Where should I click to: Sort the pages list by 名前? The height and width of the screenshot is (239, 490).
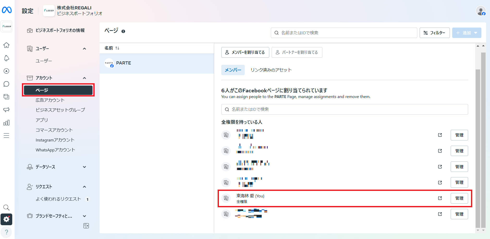(x=117, y=48)
